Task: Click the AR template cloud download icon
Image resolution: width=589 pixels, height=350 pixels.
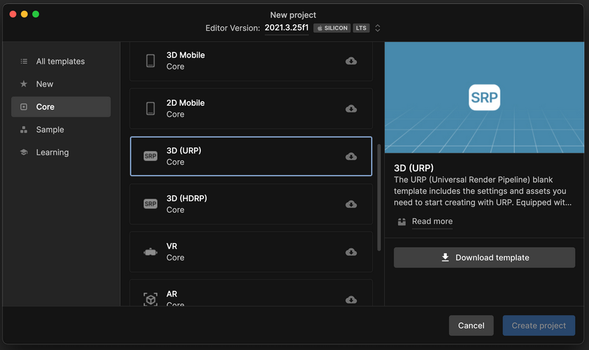Action: pyautogui.click(x=351, y=299)
